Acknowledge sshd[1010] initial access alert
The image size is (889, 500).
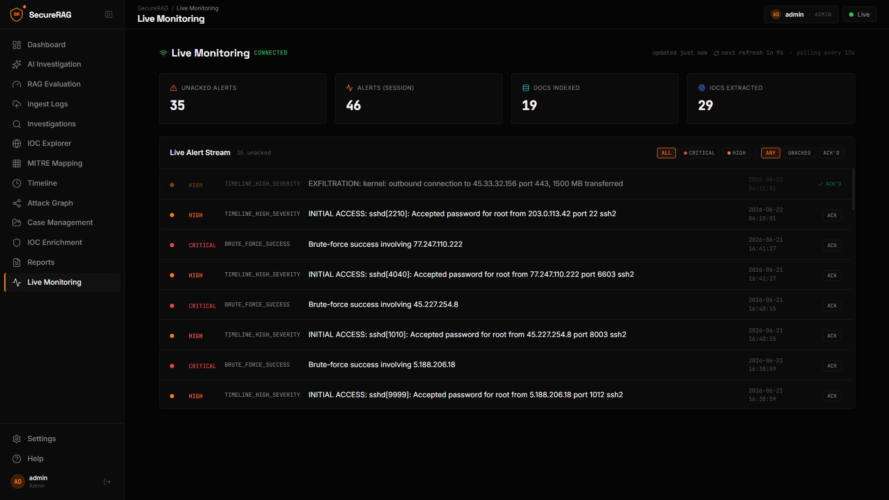pos(832,336)
